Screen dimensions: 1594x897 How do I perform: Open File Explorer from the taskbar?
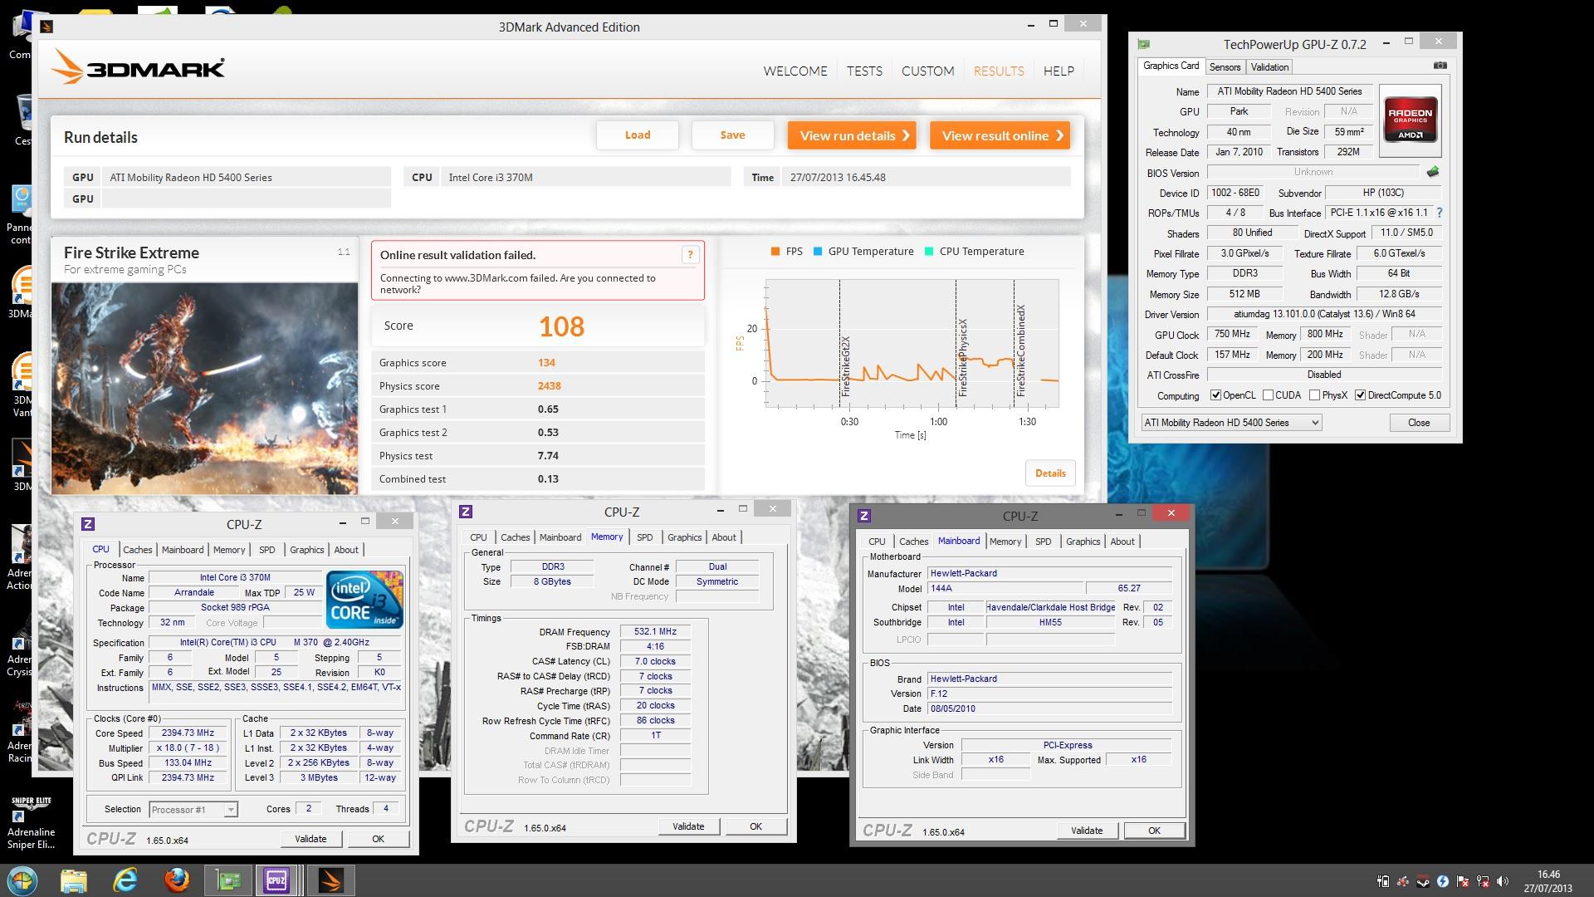tap(74, 880)
